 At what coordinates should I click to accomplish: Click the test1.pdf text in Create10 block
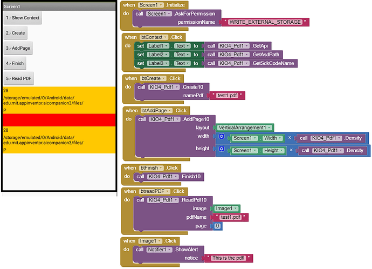click(228, 96)
